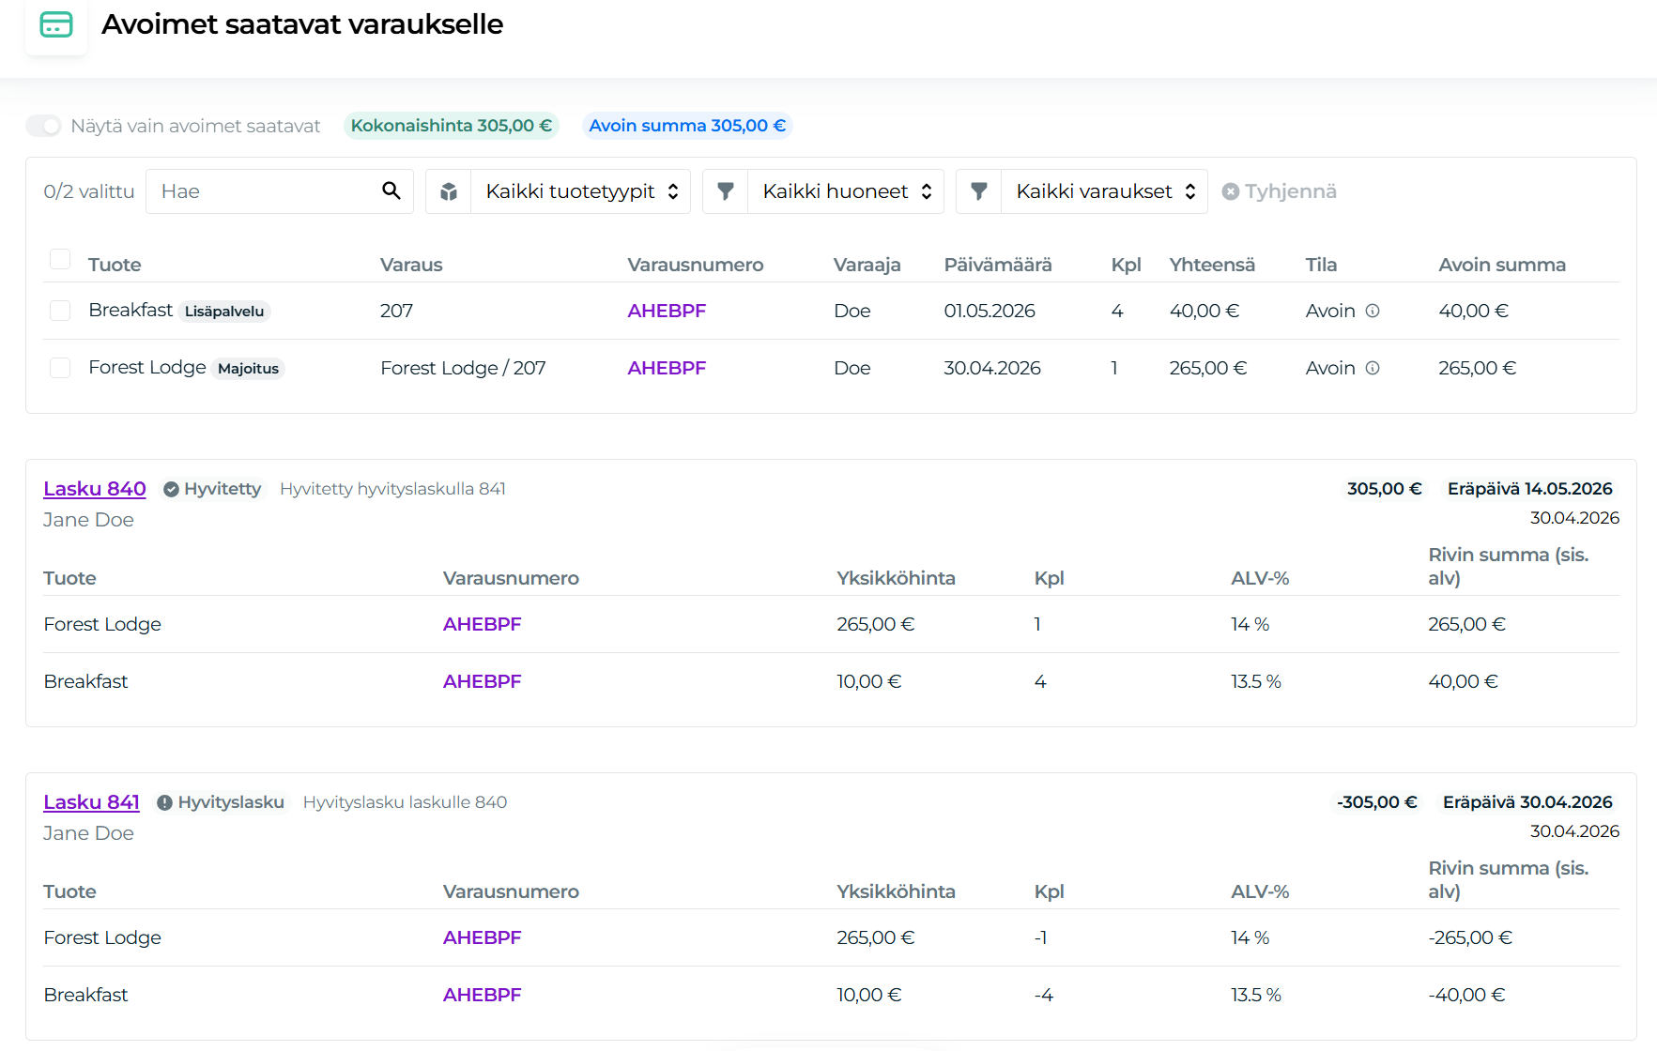Expand the Kaikki huoneet dropdown
Viewport: 1657px width, 1051px height.
(x=846, y=191)
